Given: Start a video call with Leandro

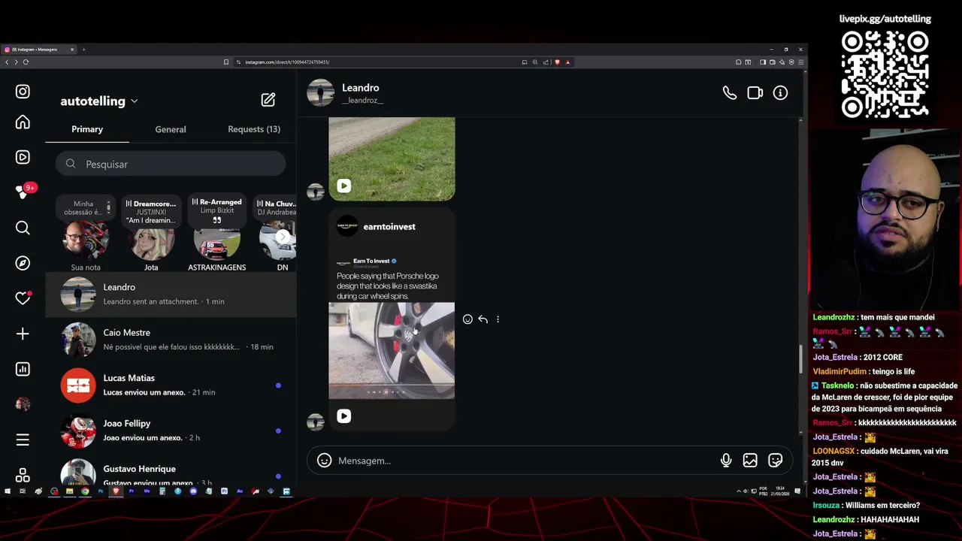Looking at the screenshot, I should point(755,93).
